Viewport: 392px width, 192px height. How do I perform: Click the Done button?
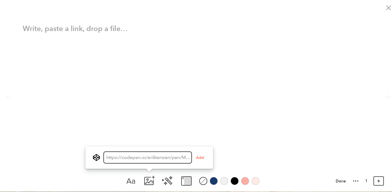[x=341, y=181]
